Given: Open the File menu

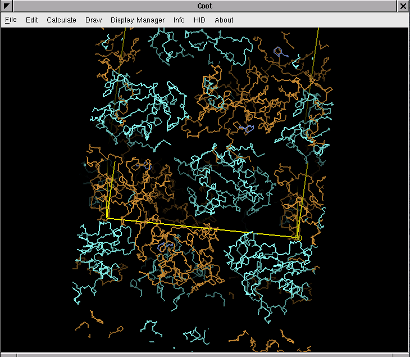Looking at the screenshot, I should [x=11, y=20].
